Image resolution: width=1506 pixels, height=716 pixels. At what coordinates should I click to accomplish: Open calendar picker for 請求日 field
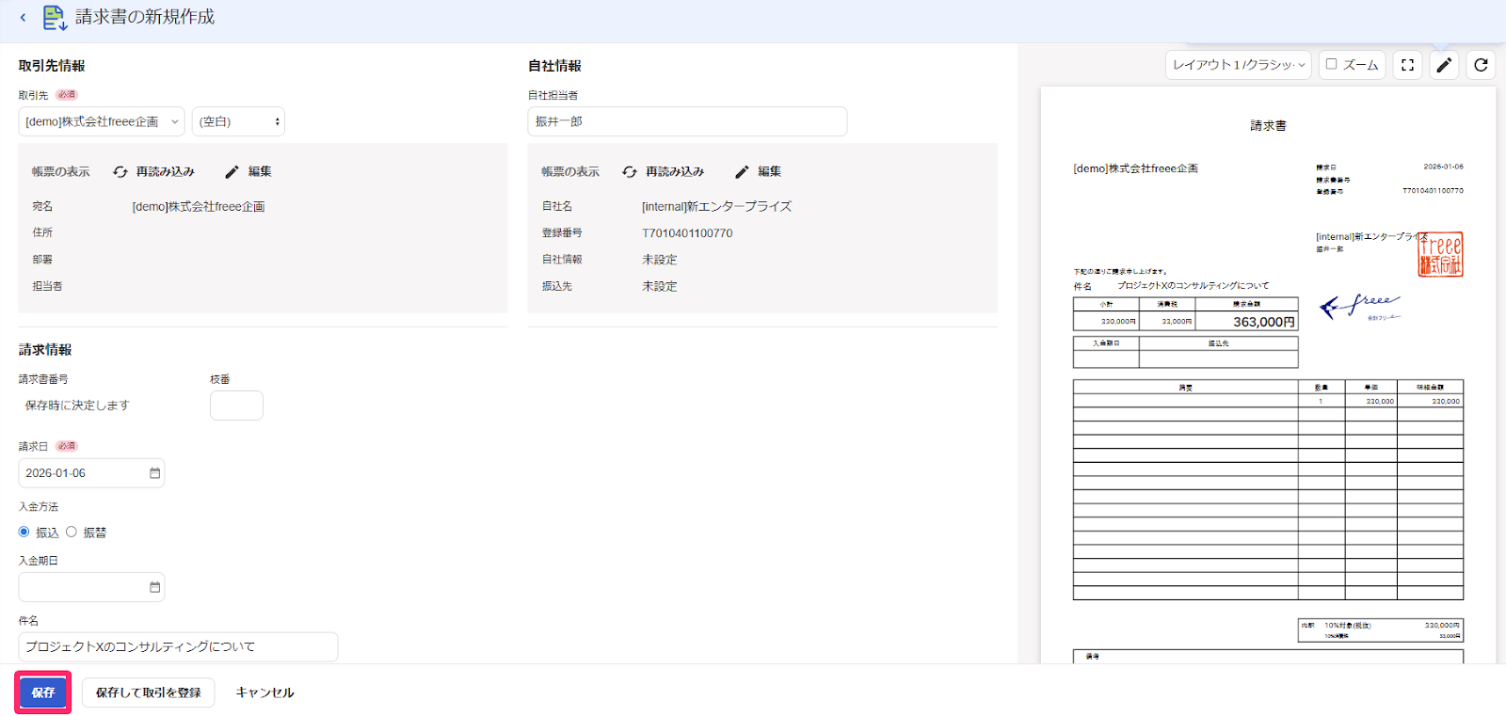154,473
